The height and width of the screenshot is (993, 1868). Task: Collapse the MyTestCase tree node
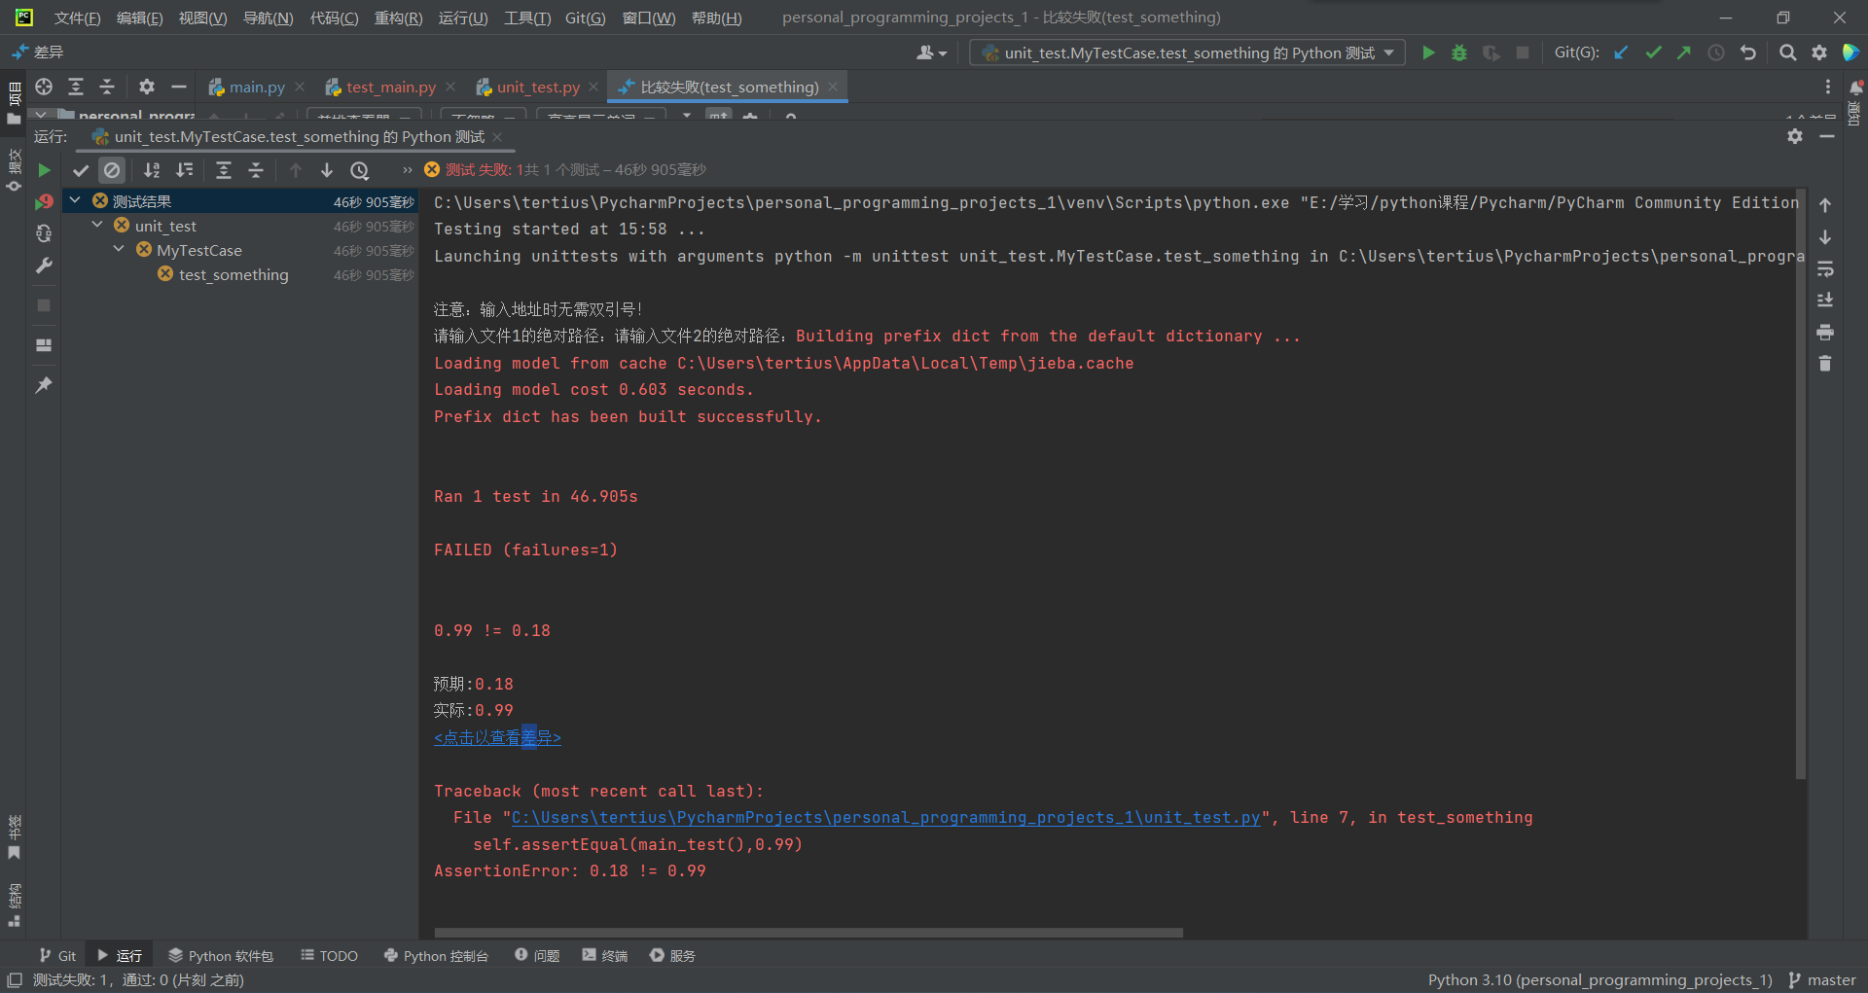click(119, 249)
